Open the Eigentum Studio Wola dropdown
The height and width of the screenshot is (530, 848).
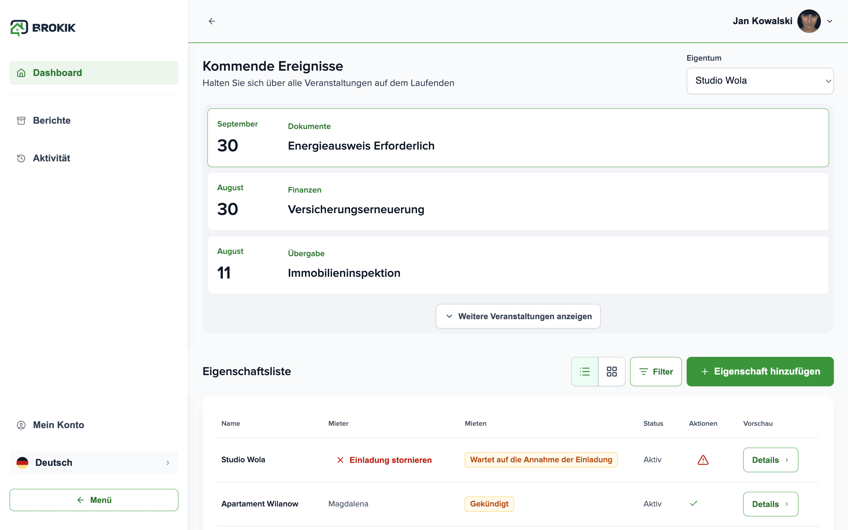[x=760, y=81]
